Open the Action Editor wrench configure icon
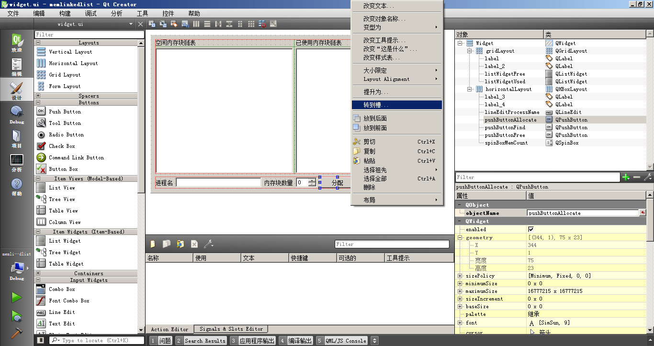Image resolution: width=654 pixels, height=346 pixels. coord(207,244)
